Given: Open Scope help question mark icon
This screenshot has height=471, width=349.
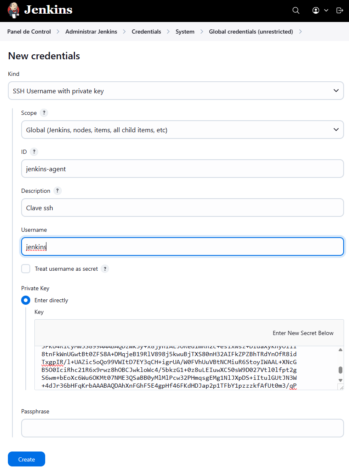Looking at the screenshot, I should (x=44, y=113).
